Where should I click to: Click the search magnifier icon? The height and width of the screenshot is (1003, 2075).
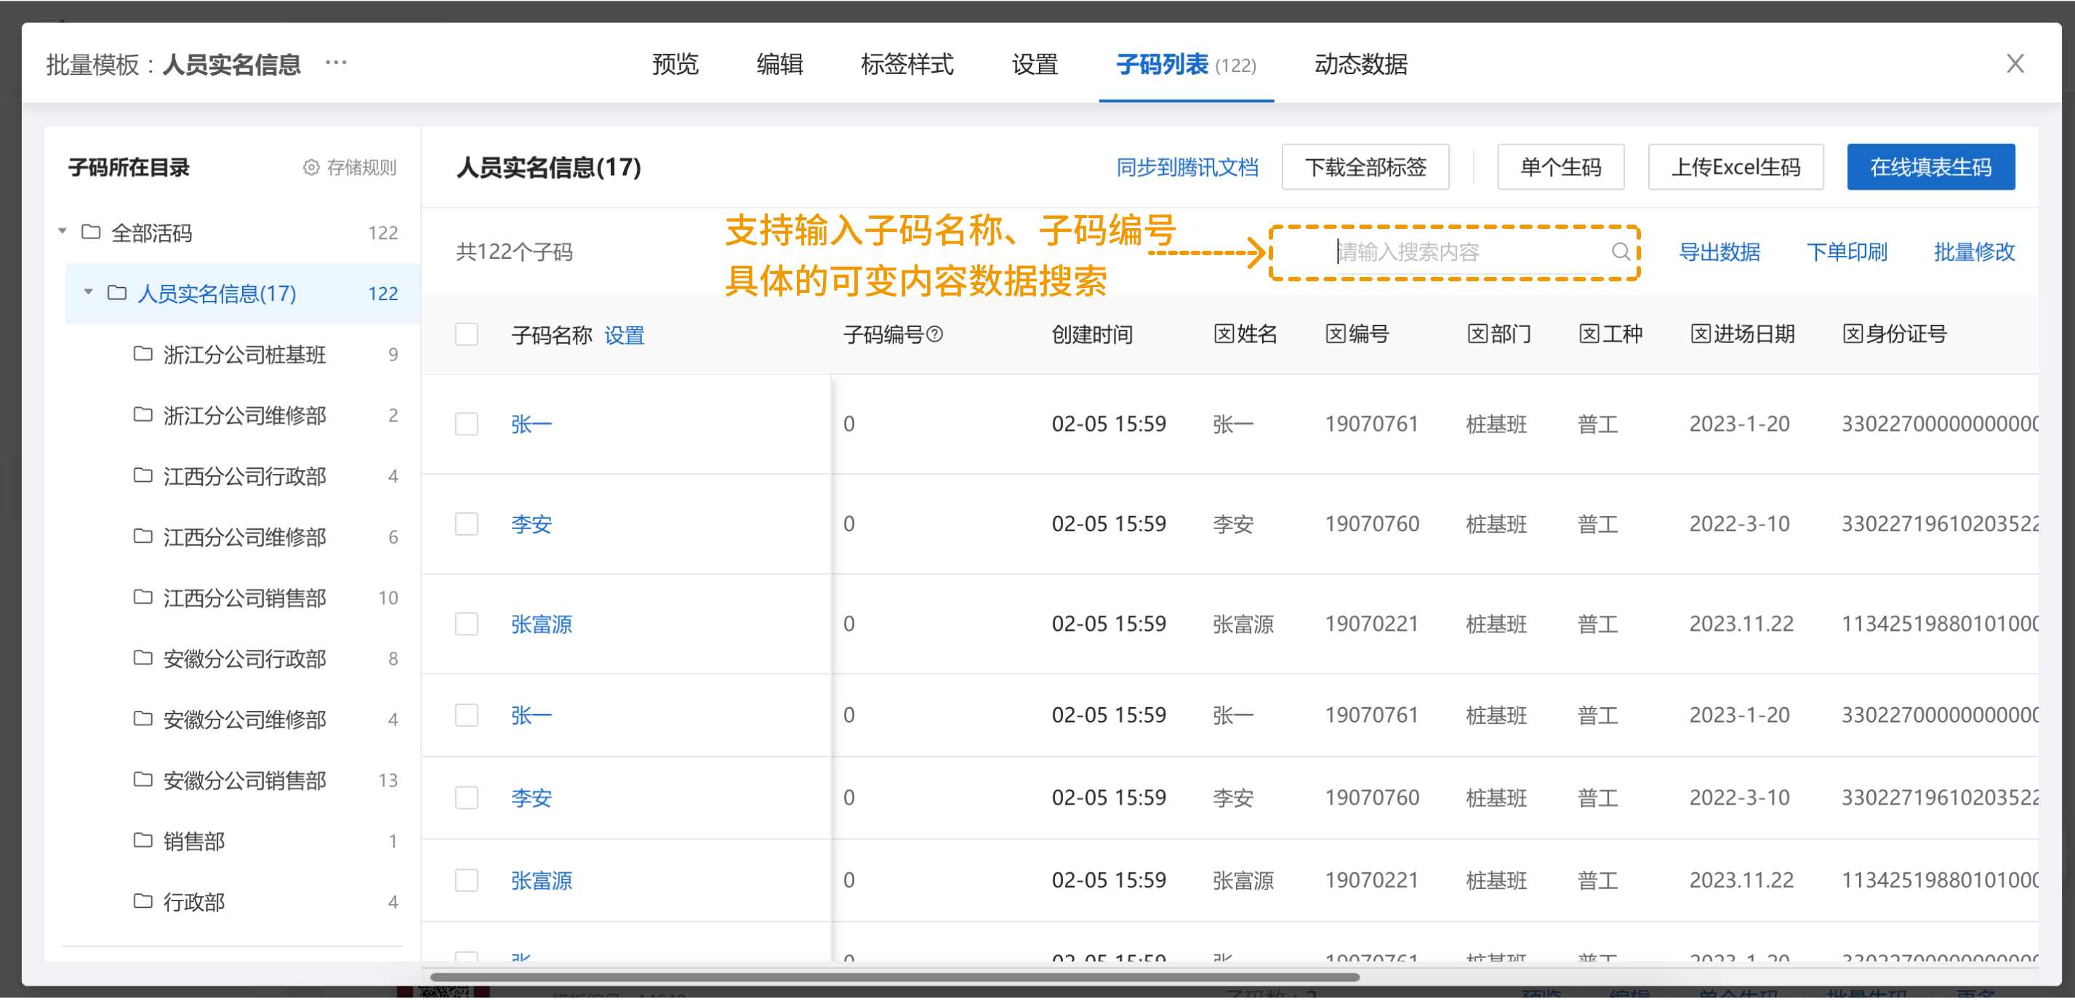pyautogui.click(x=1621, y=252)
